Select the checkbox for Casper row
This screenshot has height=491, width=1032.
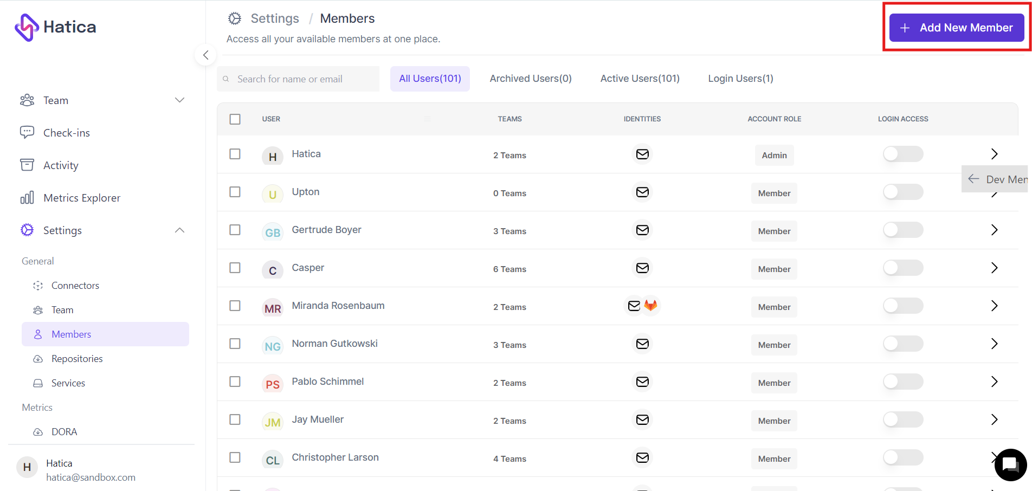[x=235, y=268]
